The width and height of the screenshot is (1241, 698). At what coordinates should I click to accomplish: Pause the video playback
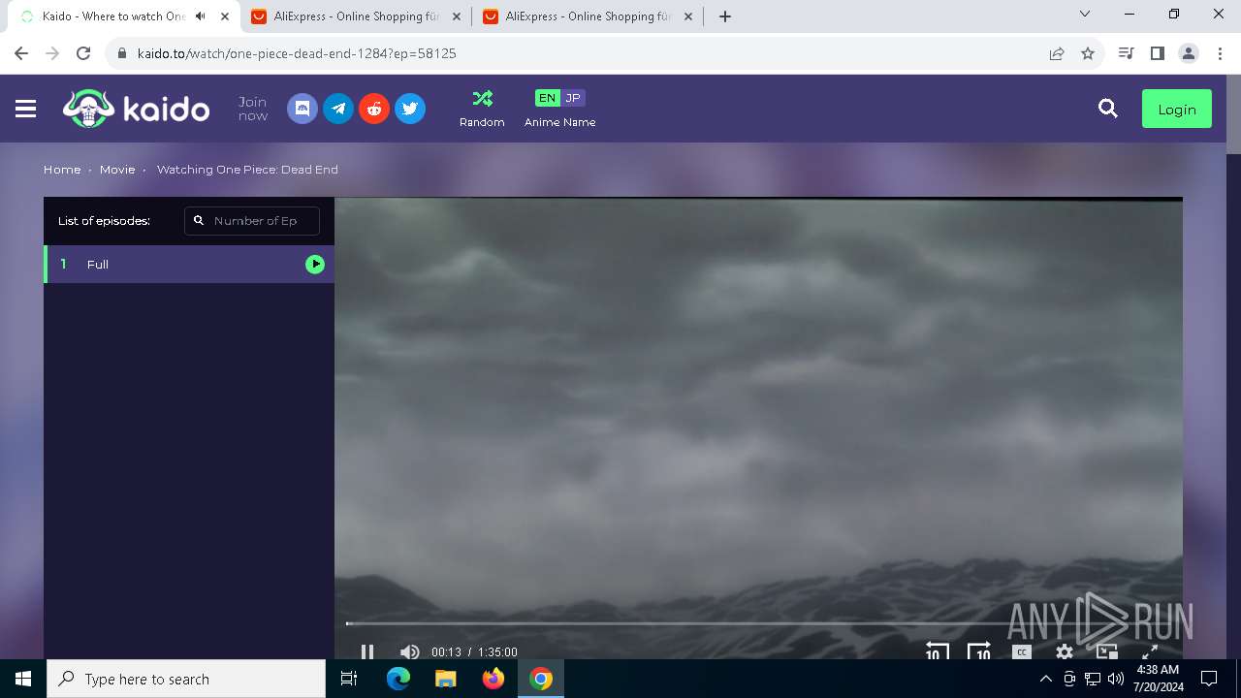(x=367, y=652)
